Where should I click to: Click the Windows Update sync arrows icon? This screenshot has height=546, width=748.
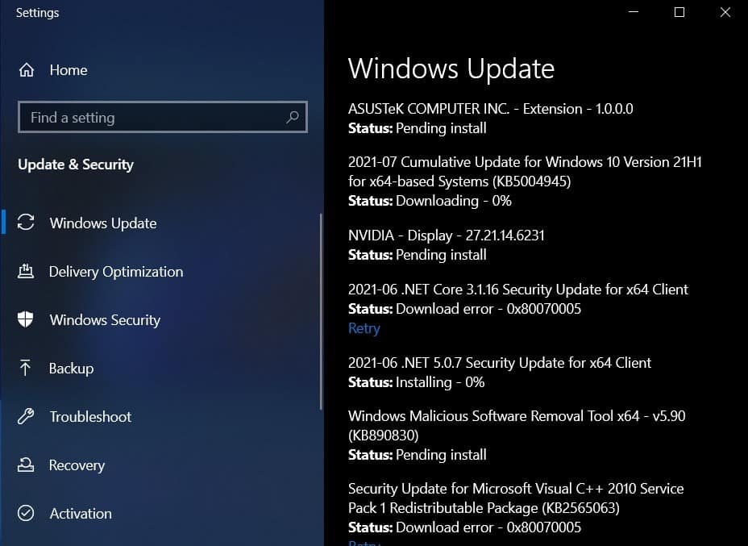coord(27,223)
